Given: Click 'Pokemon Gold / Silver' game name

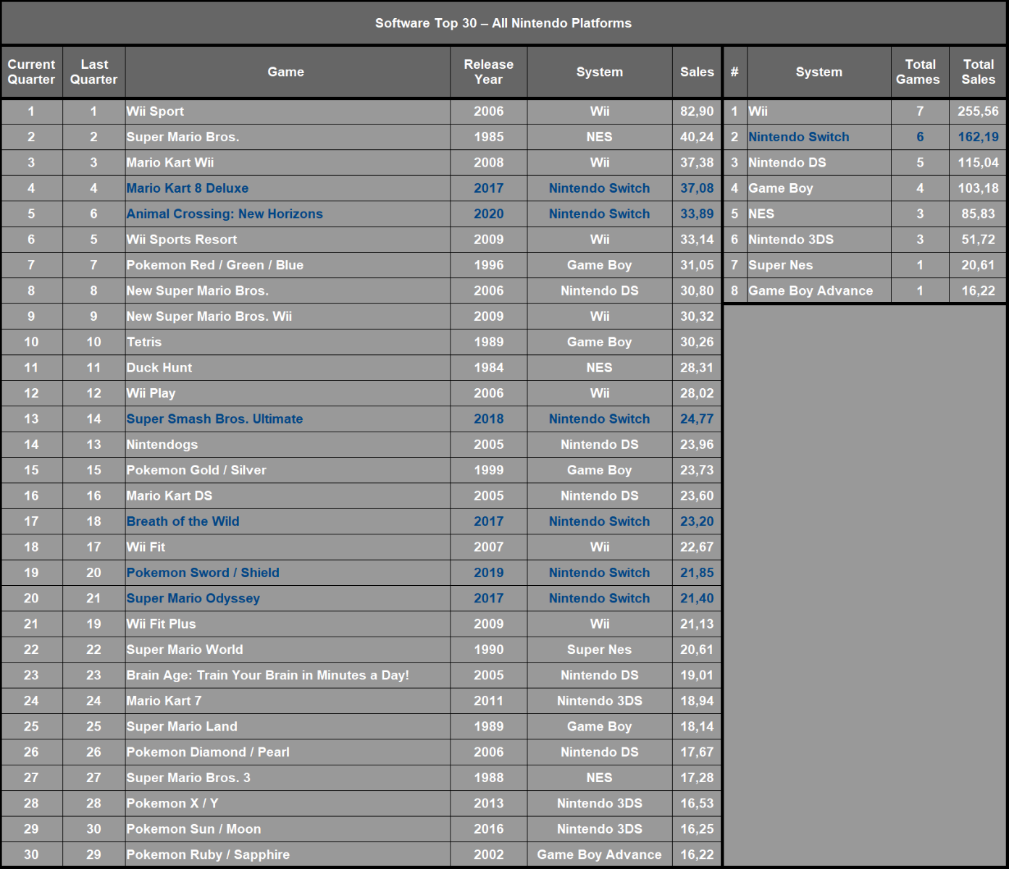Looking at the screenshot, I should pyautogui.click(x=196, y=470).
